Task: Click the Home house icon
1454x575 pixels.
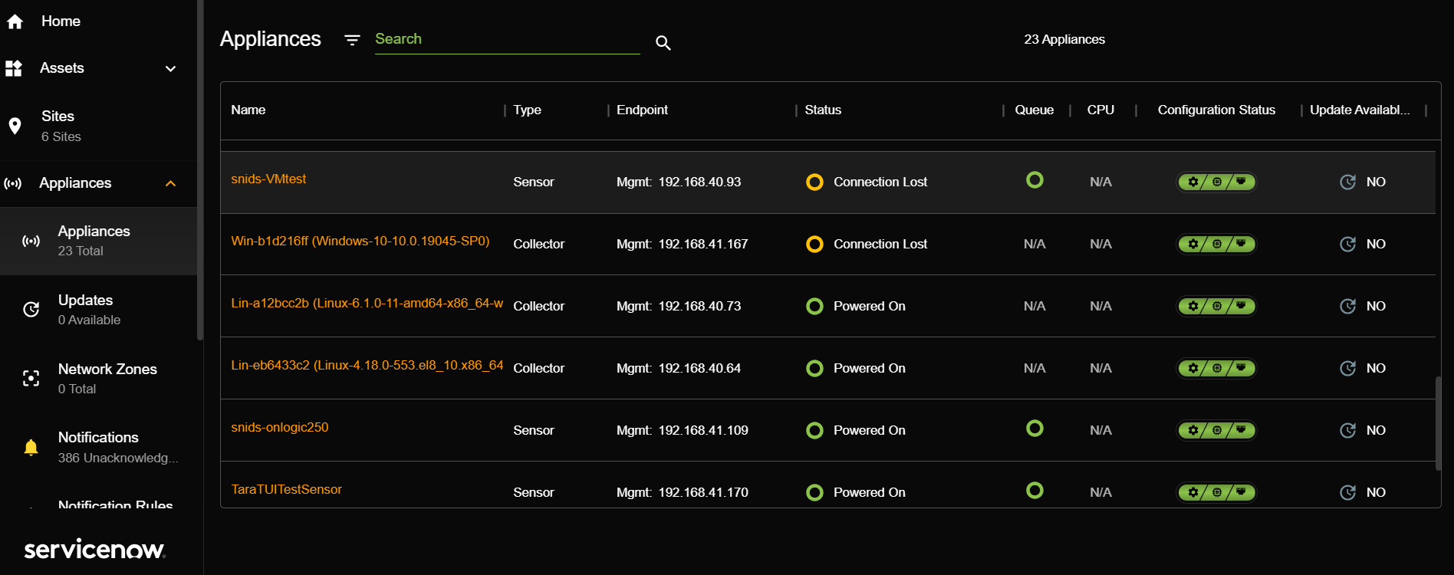Action: click(15, 21)
